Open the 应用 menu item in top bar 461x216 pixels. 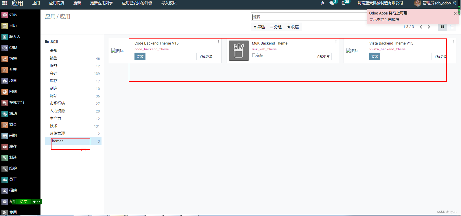[36, 3]
